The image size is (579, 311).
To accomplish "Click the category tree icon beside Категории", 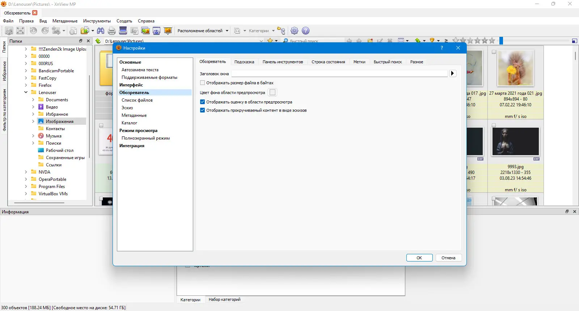I will 281,31.
